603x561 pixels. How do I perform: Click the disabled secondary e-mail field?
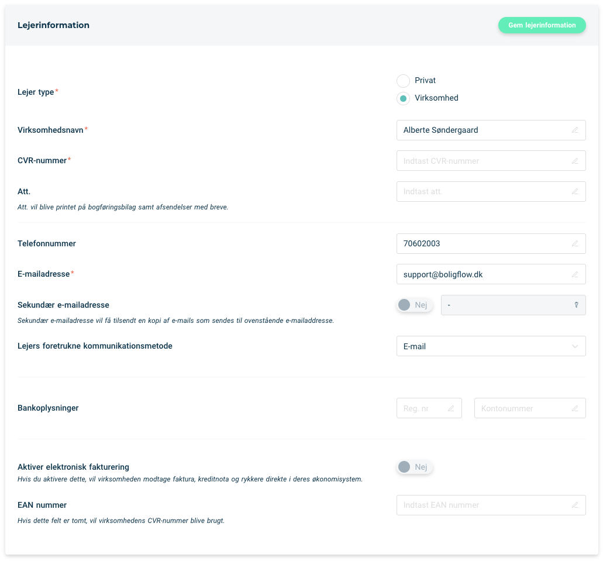tap(513, 305)
